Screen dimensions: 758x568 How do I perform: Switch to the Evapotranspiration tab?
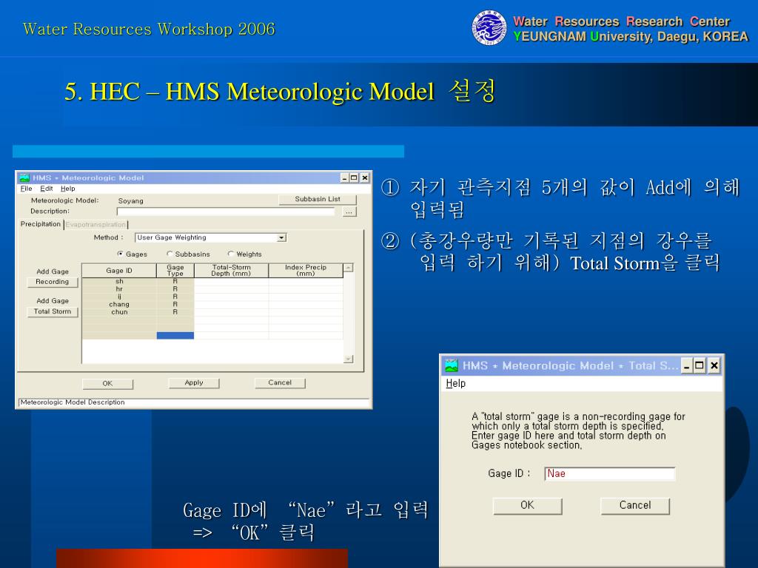pos(95,225)
